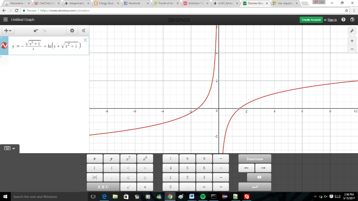
Task: Insert pi from the on-screen keypad
Action: click(x=145, y=186)
